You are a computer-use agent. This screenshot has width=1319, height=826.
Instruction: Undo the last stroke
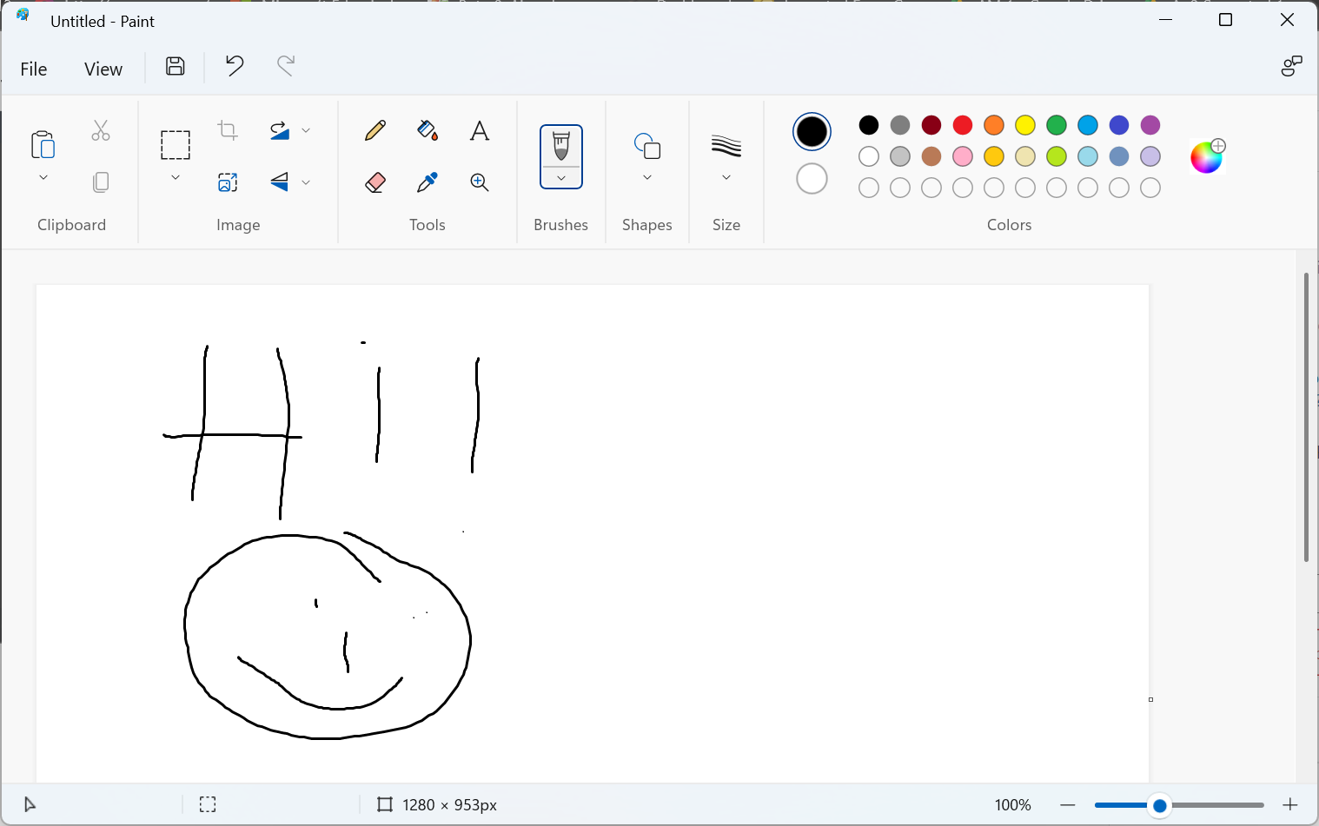point(233,66)
